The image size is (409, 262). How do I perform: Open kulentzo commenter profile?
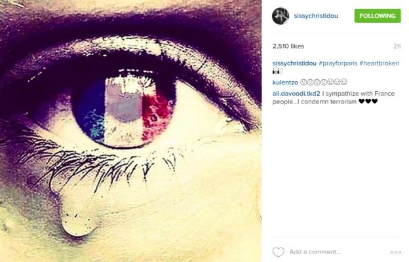click(285, 83)
